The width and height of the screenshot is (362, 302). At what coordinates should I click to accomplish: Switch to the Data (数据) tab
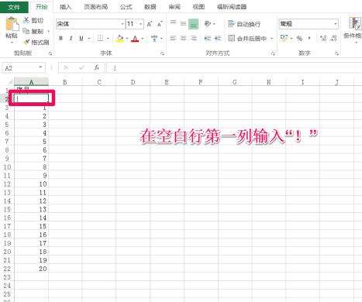150,7
